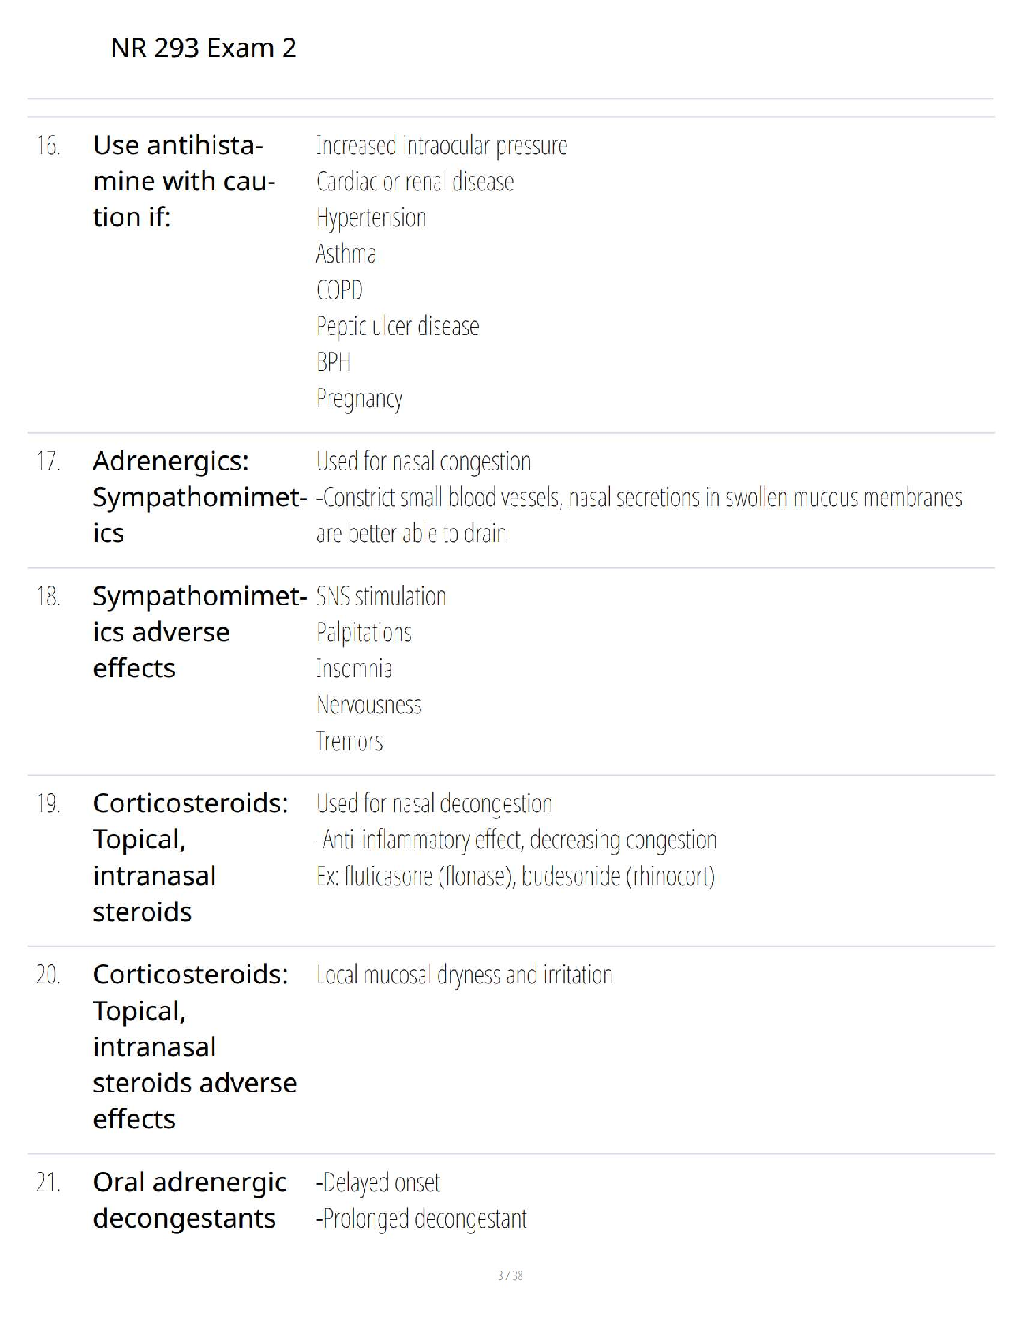1021x1321 pixels.
Task: Click item number 20
Action: tap(48, 975)
